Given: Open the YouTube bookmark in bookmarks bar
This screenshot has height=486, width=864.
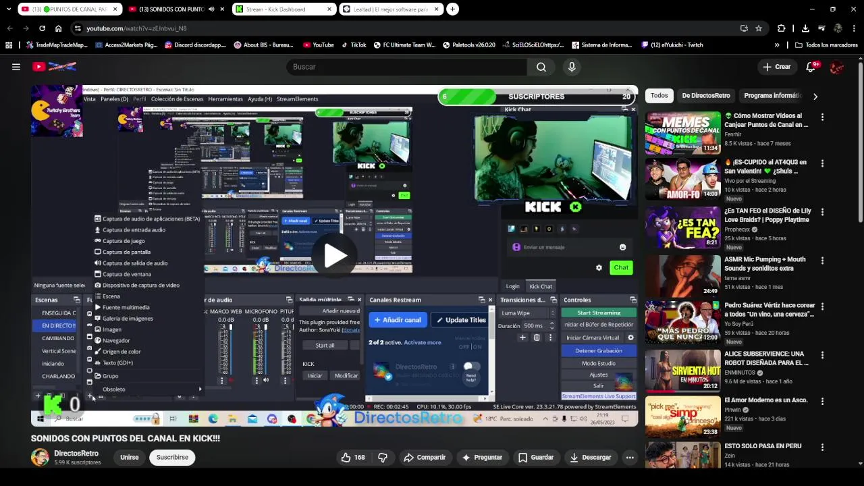Looking at the screenshot, I should click(x=319, y=45).
